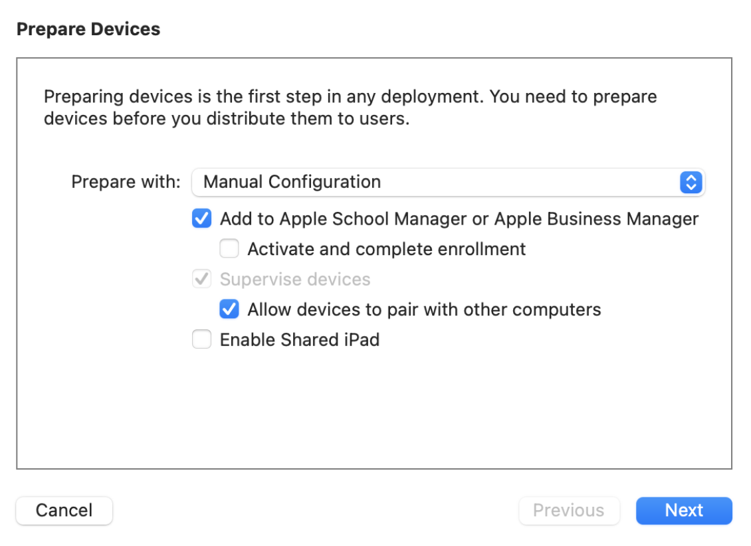Cancel the device preparation

coord(64,510)
